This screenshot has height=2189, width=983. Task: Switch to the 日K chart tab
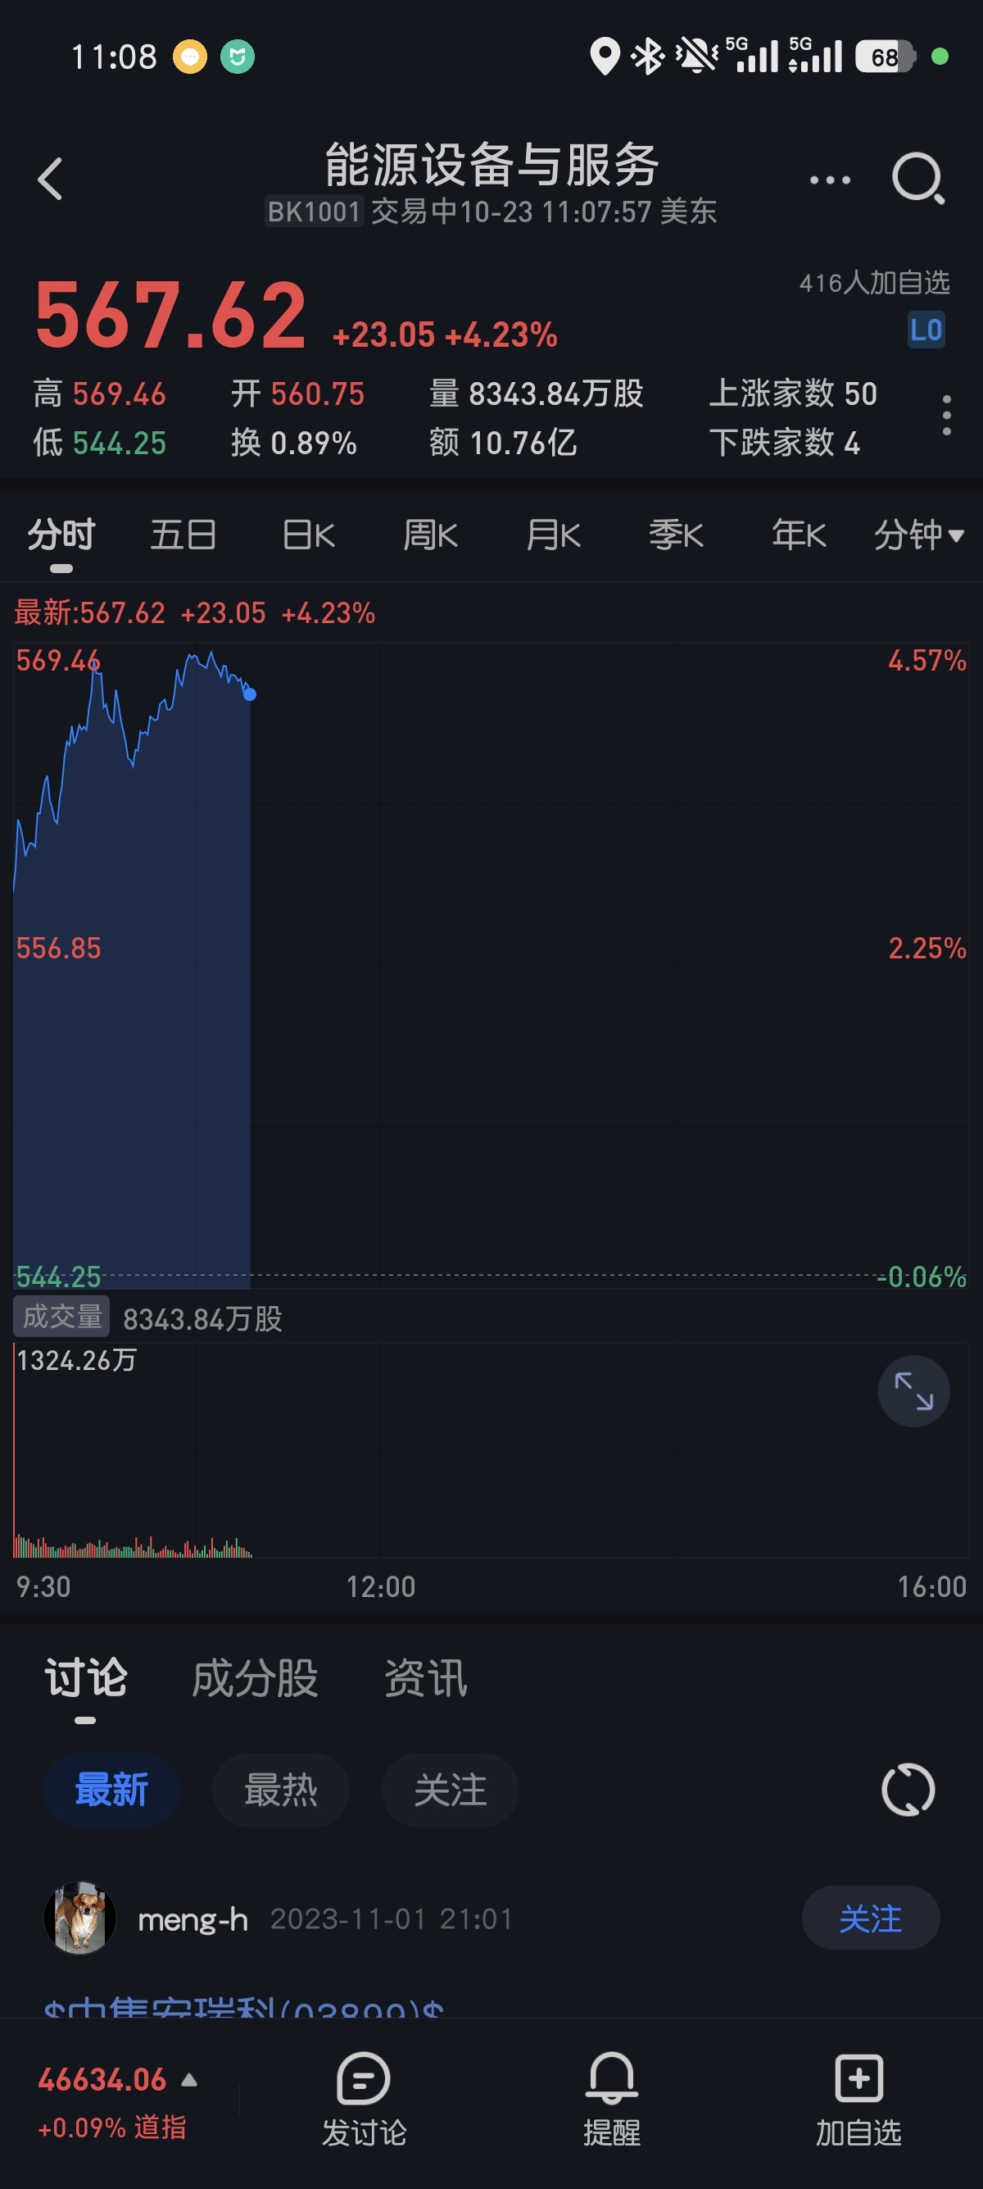coord(308,535)
